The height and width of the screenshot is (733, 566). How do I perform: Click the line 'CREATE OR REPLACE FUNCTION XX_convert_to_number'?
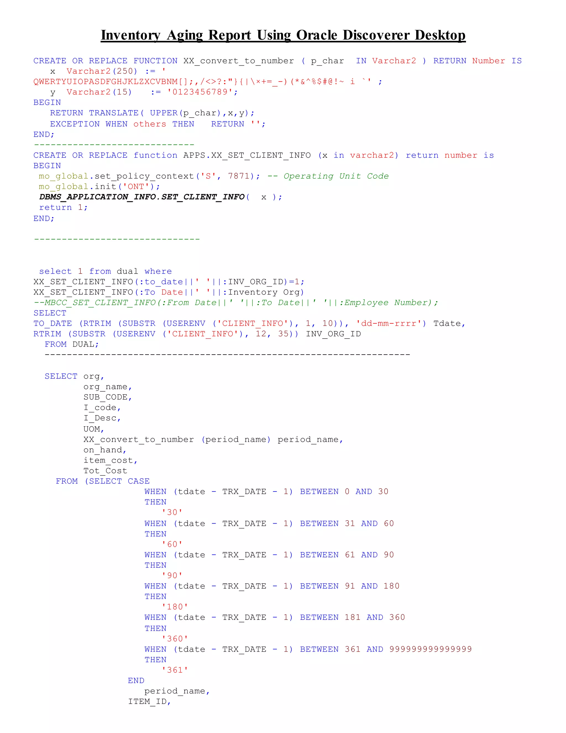[277, 61]
